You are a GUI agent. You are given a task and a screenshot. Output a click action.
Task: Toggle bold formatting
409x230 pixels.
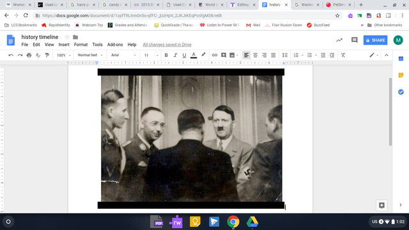[166, 55]
